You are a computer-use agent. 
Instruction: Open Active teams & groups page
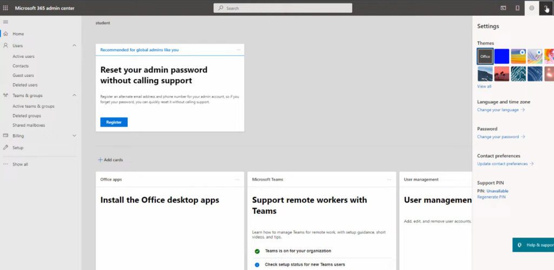pos(34,106)
